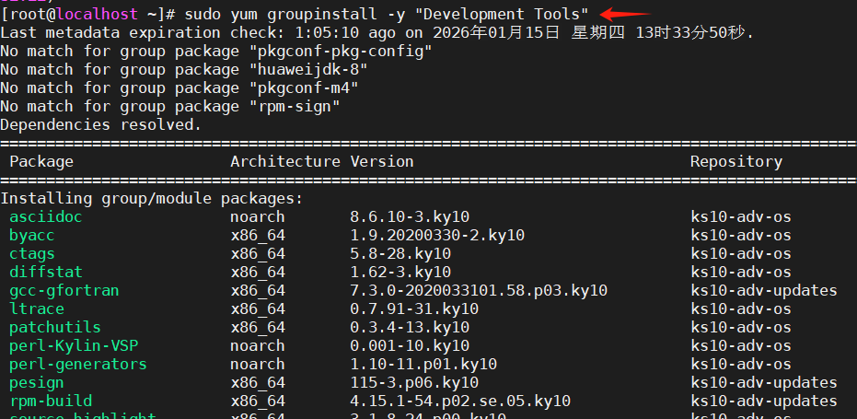Click the ctags package entry
The width and height of the screenshot is (857, 419).
point(32,253)
